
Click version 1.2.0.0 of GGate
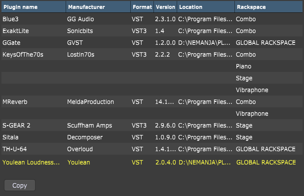(165, 43)
